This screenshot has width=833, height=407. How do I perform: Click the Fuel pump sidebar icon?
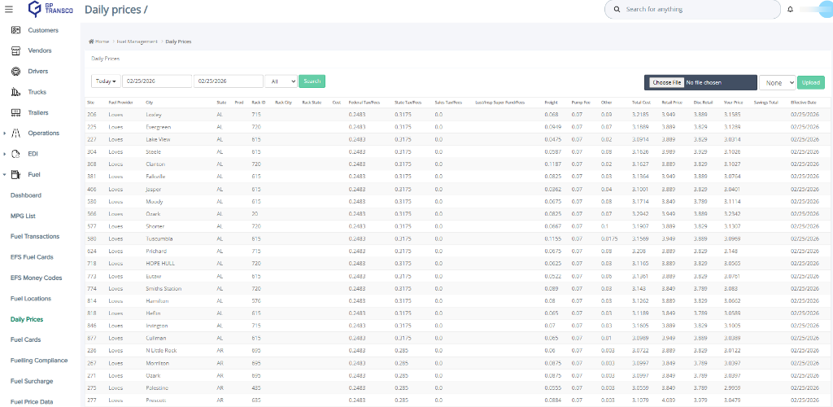tap(16, 174)
